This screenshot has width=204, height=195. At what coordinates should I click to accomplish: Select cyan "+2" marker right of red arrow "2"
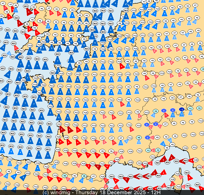point(158,150)
